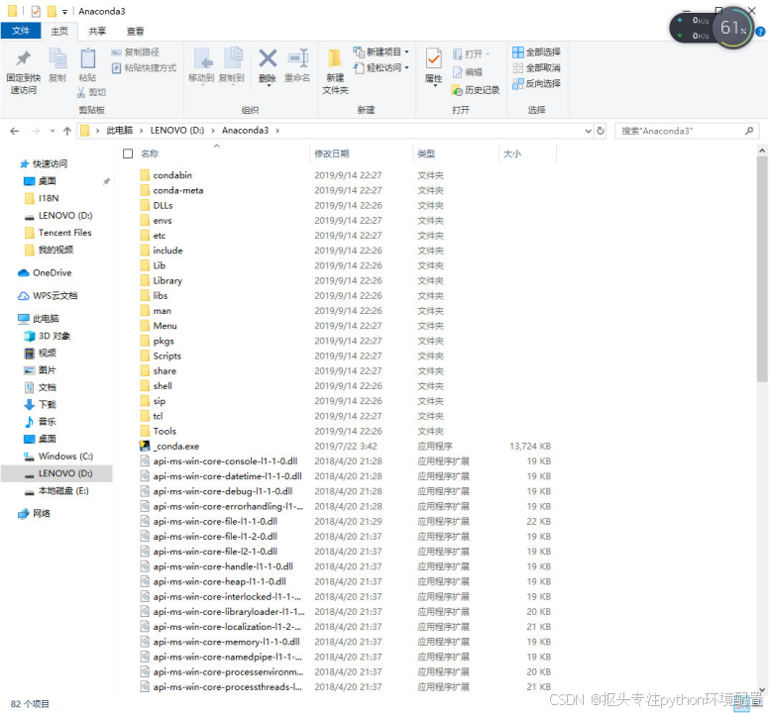Toggle the select-all checkbox in header
769x713 pixels.
tap(128, 153)
